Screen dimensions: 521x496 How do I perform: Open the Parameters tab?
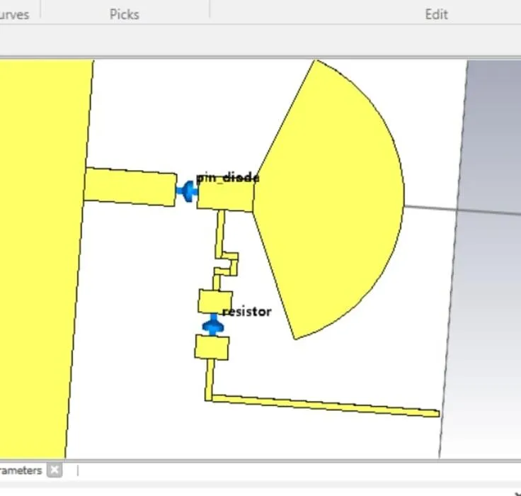coord(21,470)
